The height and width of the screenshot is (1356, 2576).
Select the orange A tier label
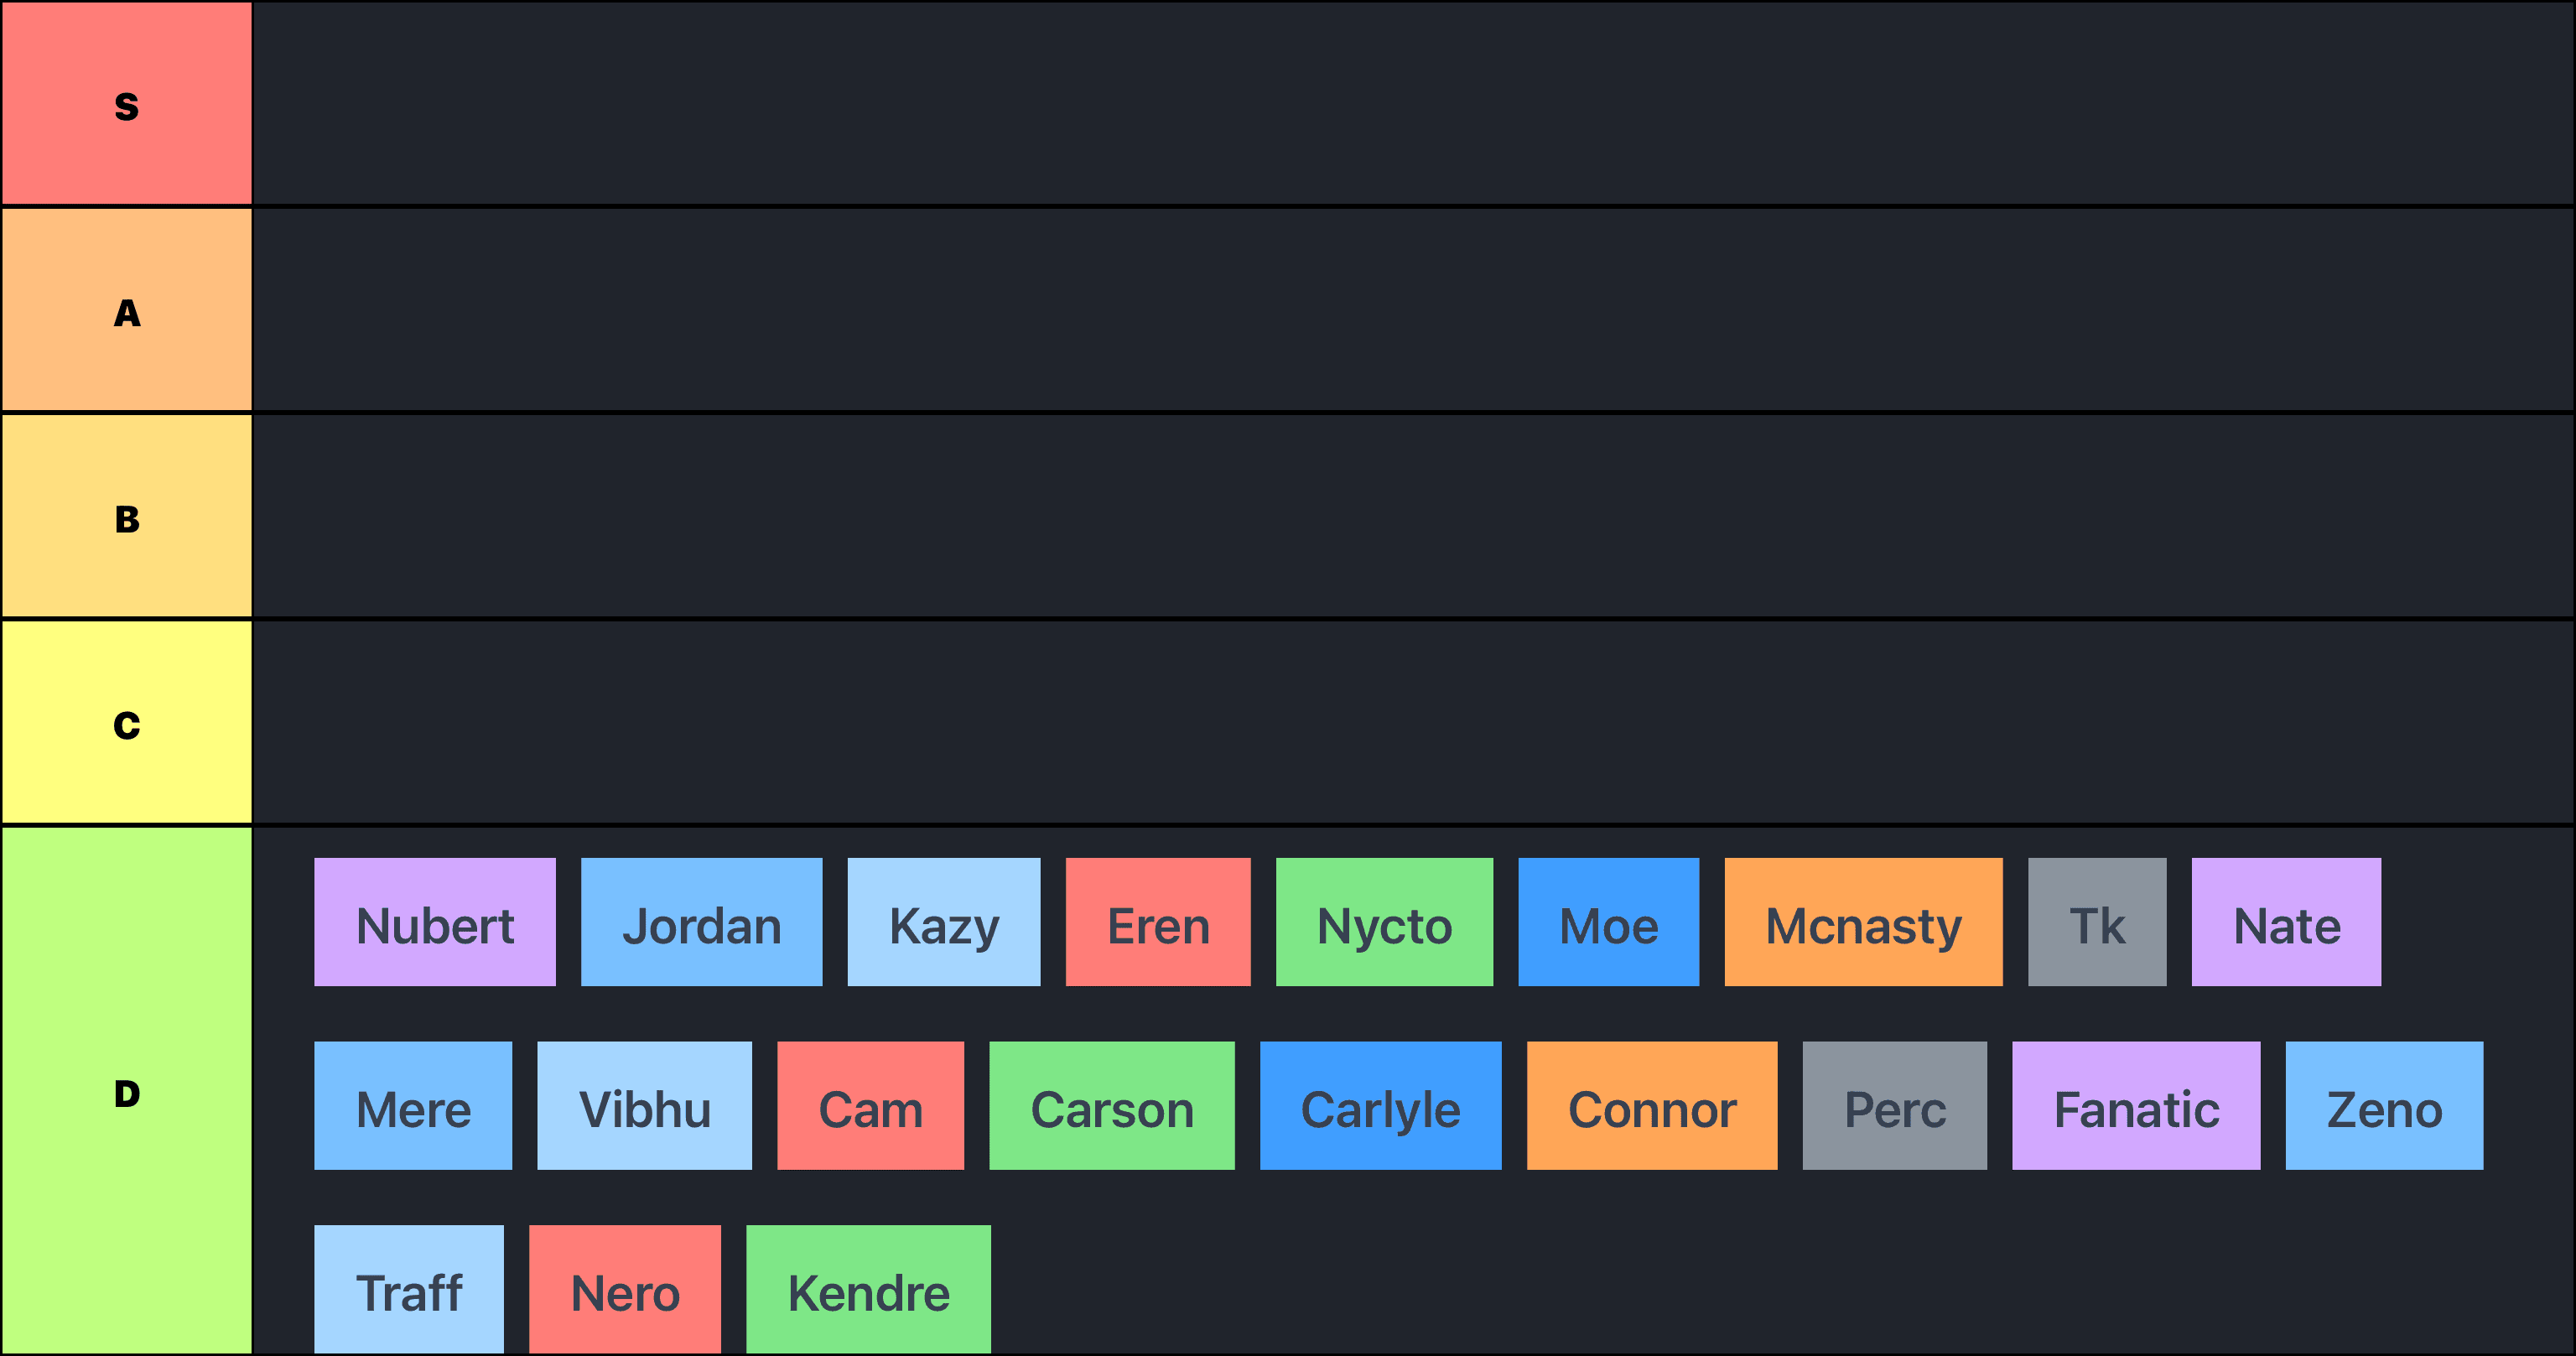point(127,311)
